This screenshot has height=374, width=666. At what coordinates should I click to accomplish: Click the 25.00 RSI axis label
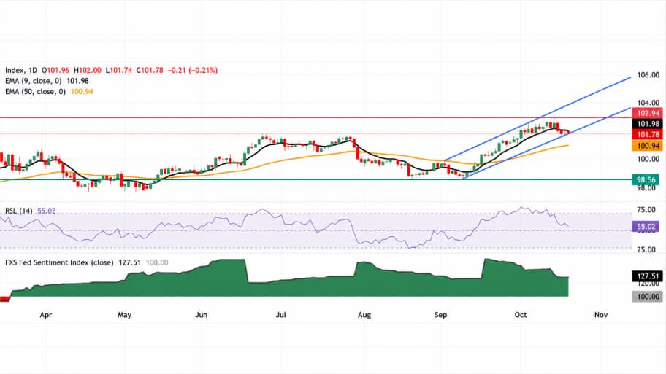(646, 249)
